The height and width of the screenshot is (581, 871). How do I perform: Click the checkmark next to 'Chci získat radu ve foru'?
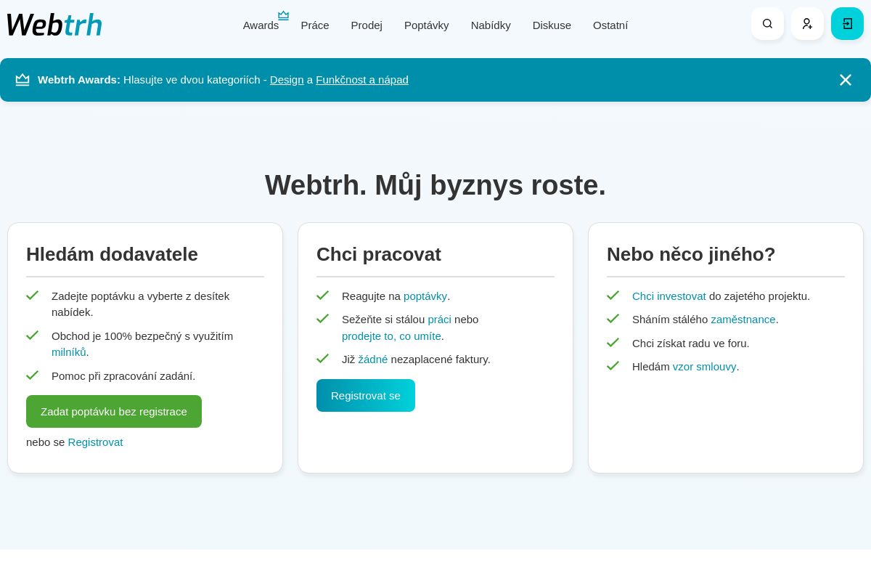tap(613, 342)
